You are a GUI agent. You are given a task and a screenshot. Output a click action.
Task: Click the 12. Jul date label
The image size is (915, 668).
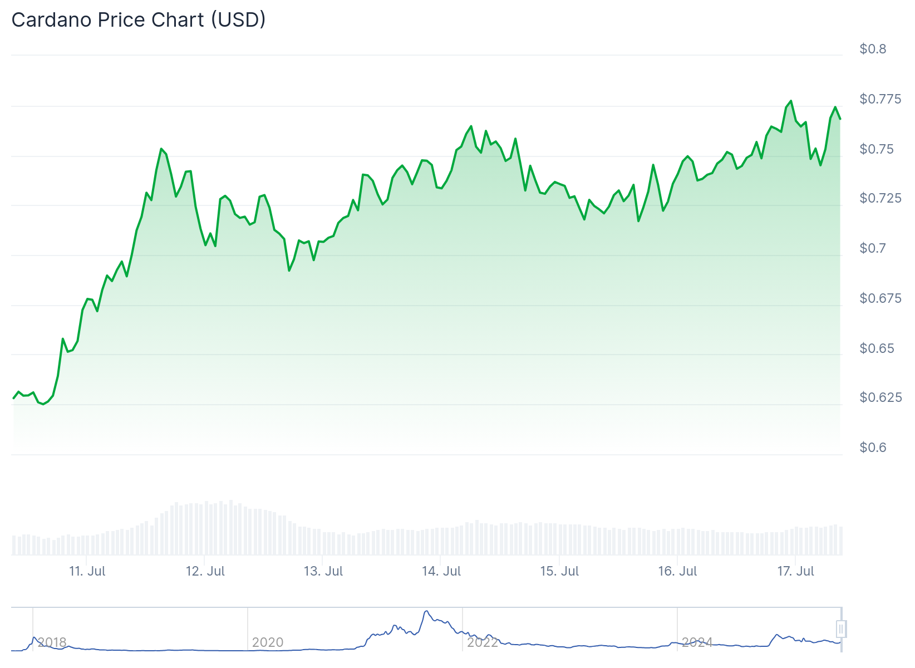pyautogui.click(x=205, y=571)
